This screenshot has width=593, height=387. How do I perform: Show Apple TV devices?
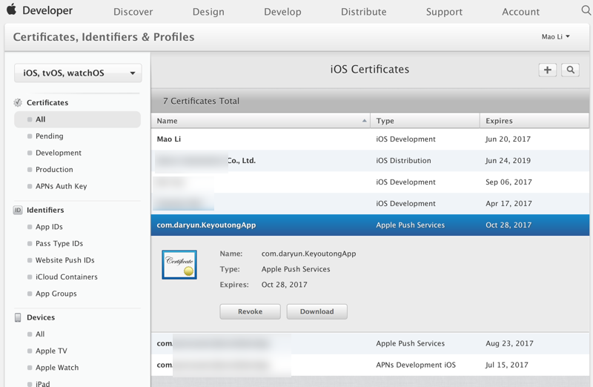(x=51, y=351)
